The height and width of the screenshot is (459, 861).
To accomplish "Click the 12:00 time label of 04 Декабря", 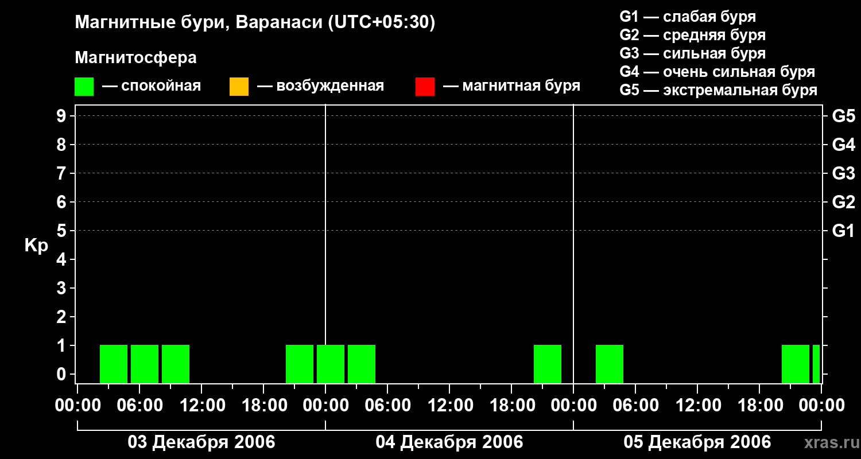I will click(x=449, y=405).
